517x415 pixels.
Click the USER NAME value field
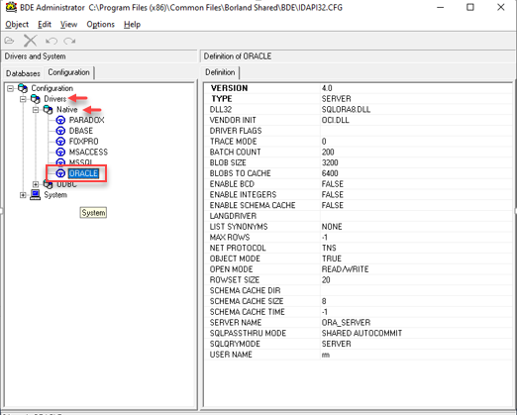click(x=416, y=355)
